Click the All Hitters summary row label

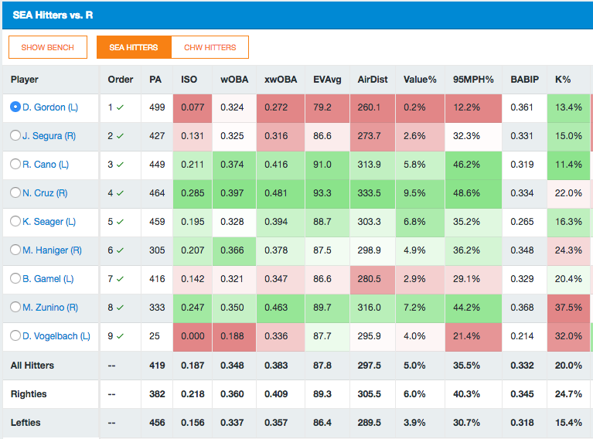point(32,366)
